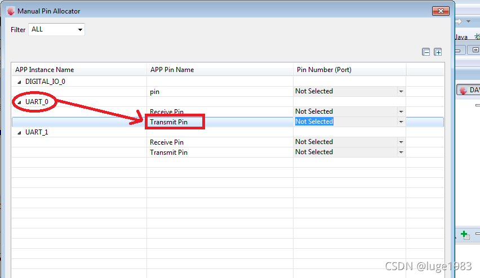Image resolution: width=480 pixels, height=278 pixels.
Task: Open pin dropdown for UART_0 Receive Pin
Action: [x=401, y=111]
